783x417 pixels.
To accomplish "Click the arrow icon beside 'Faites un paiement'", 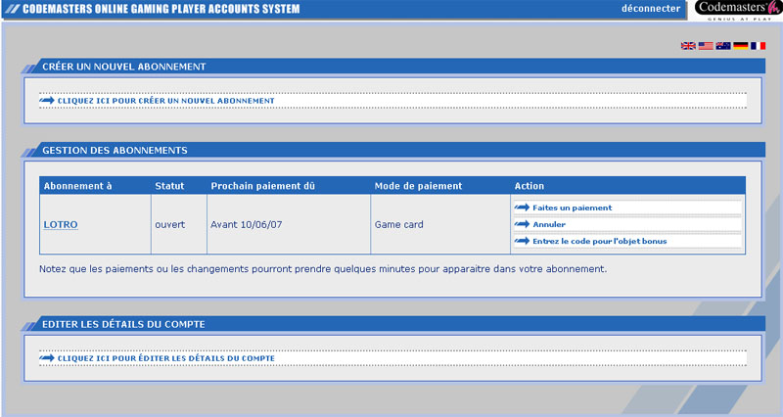I will [x=522, y=208].
